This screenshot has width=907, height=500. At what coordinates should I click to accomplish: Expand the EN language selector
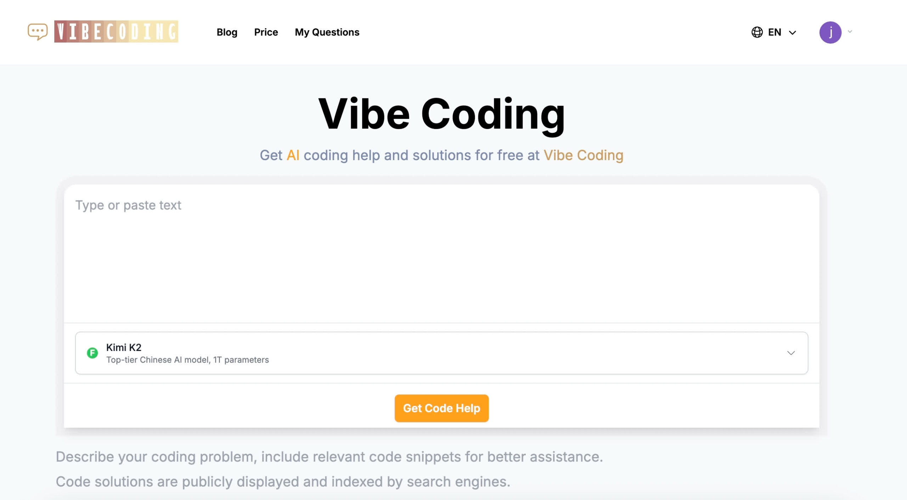click(774, 32)
